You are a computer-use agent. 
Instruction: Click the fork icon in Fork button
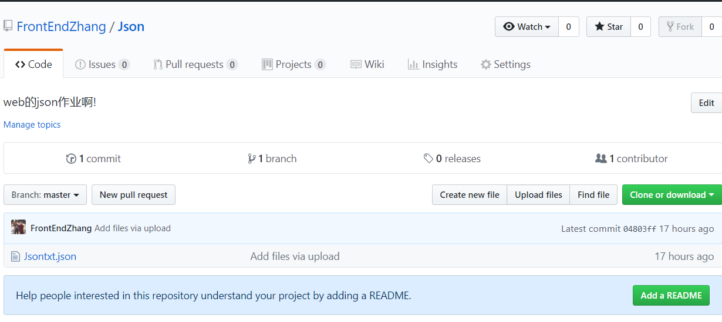pyautogui.click(x=670, y=26)
